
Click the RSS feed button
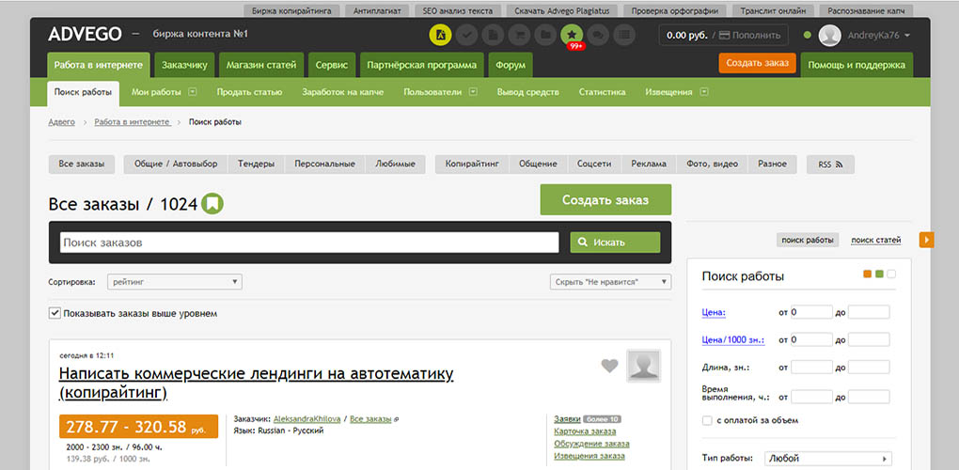(830, 164)
